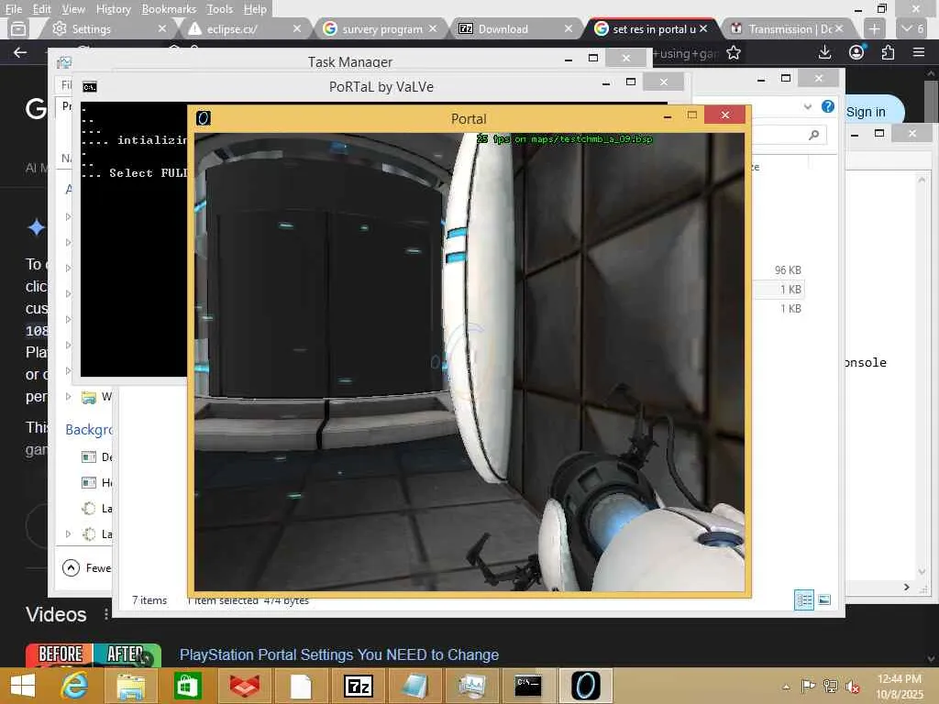Bookmark this page with the star icon

tap(733, 52)
